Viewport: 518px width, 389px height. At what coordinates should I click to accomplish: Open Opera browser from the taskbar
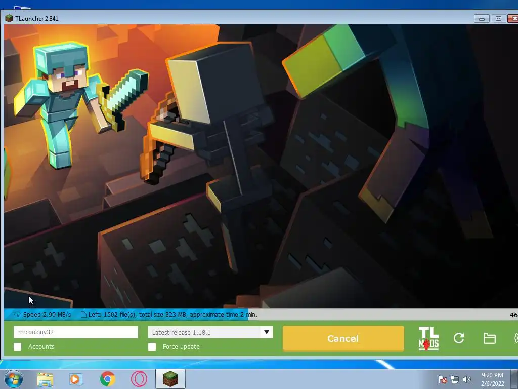[x=139, y=379]
